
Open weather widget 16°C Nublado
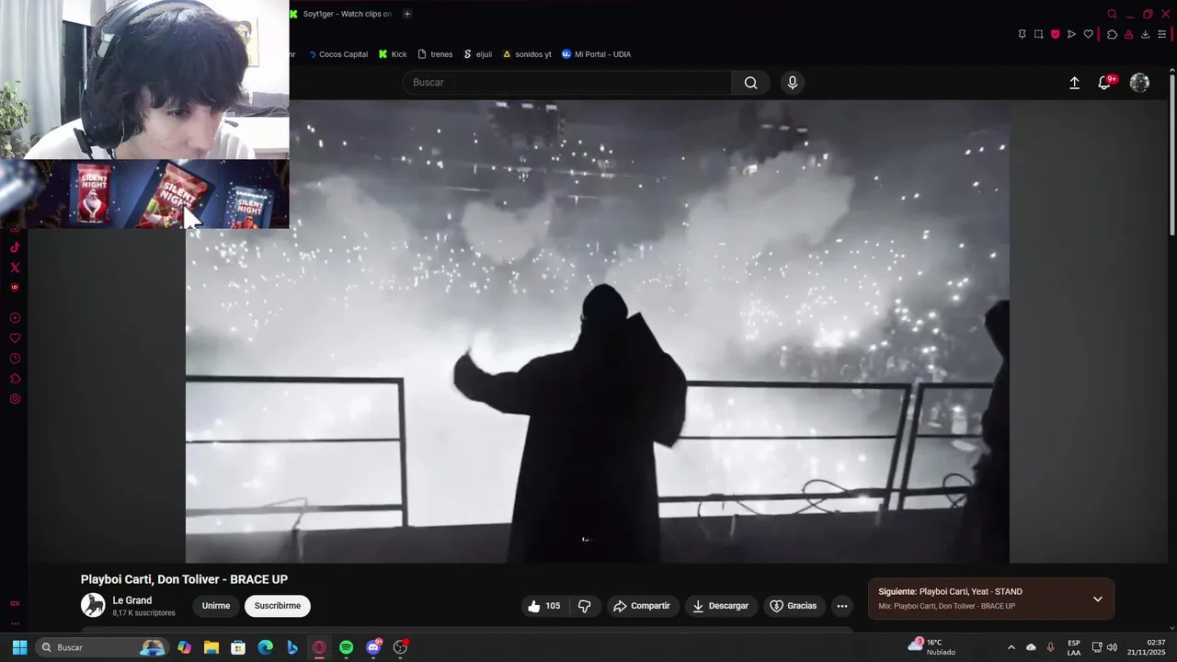click(931, 647)
